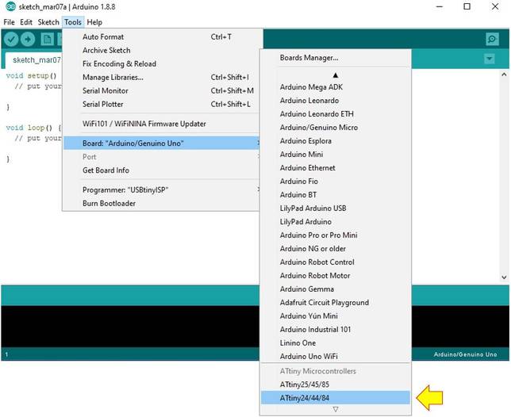Image resolution: width=511 pixels, height=417 pixels.
Task: Pick Arduino Pro or Pro Mini
Action: 336,235
